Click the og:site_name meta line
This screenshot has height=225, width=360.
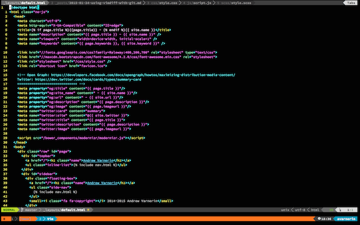[x=77, y=93]
